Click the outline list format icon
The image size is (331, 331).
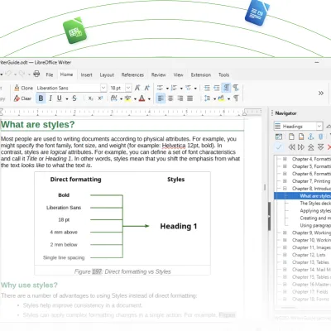(x=188, y=88)
